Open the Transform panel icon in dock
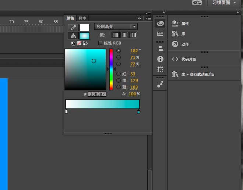 160,69
